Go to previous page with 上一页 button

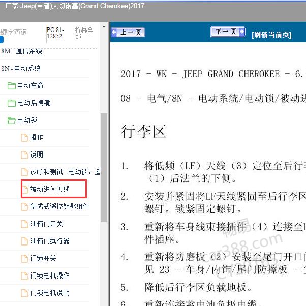[x=128, y=32]
